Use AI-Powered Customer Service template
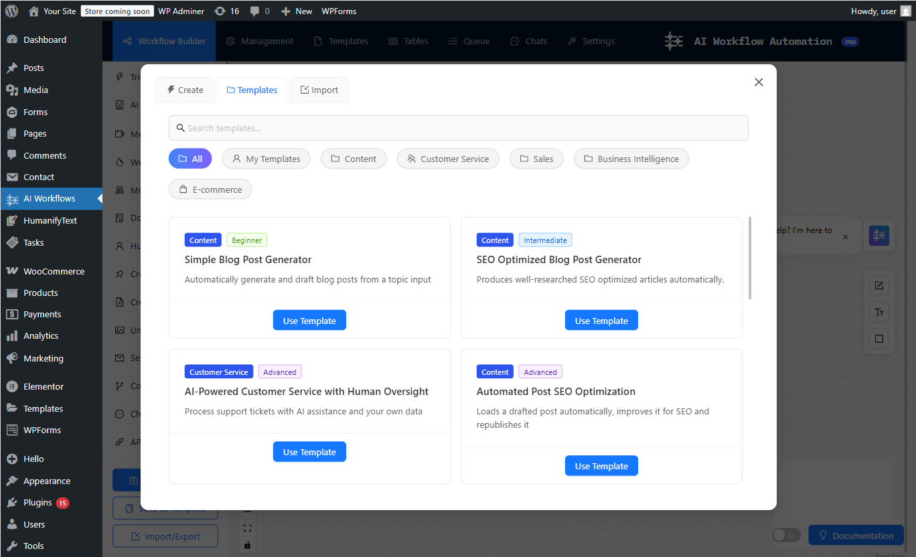The height and width of the screenshot is (557, 916). coord(309,452)
